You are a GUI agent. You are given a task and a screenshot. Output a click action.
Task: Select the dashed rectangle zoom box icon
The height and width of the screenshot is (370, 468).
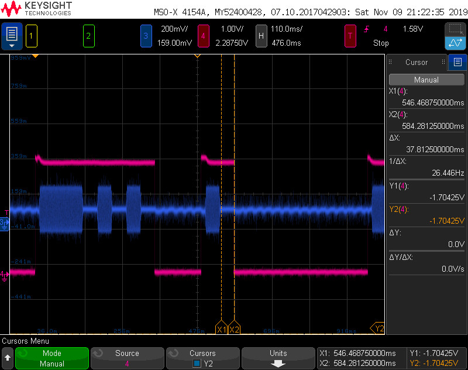455,29
